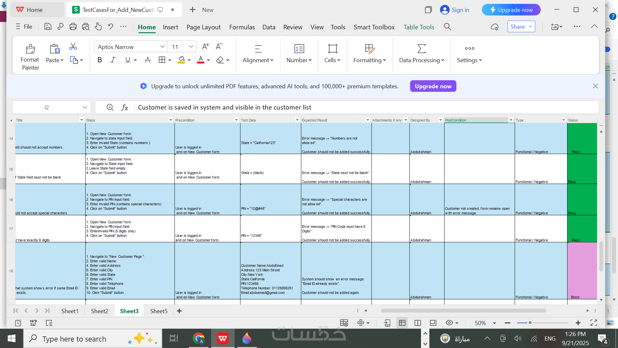Viewport: 618px width, 348px height.
Task: Toggle bold formatting
Action: 99,60
